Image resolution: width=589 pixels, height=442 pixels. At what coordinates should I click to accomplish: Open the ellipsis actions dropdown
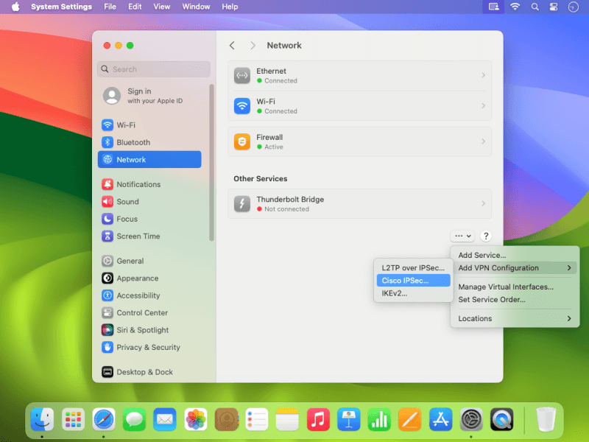coord(463,236)
